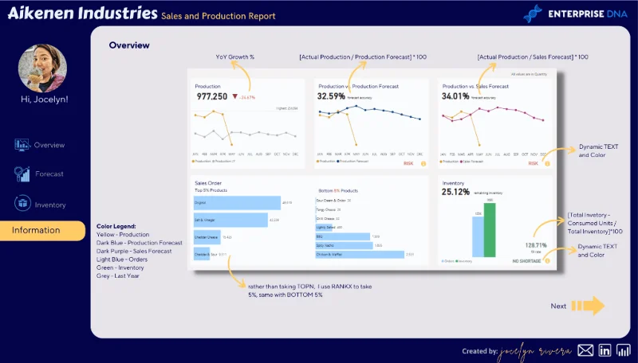Click the Spicy Nacho bottom product bar
638x363 pixels.
344,246
